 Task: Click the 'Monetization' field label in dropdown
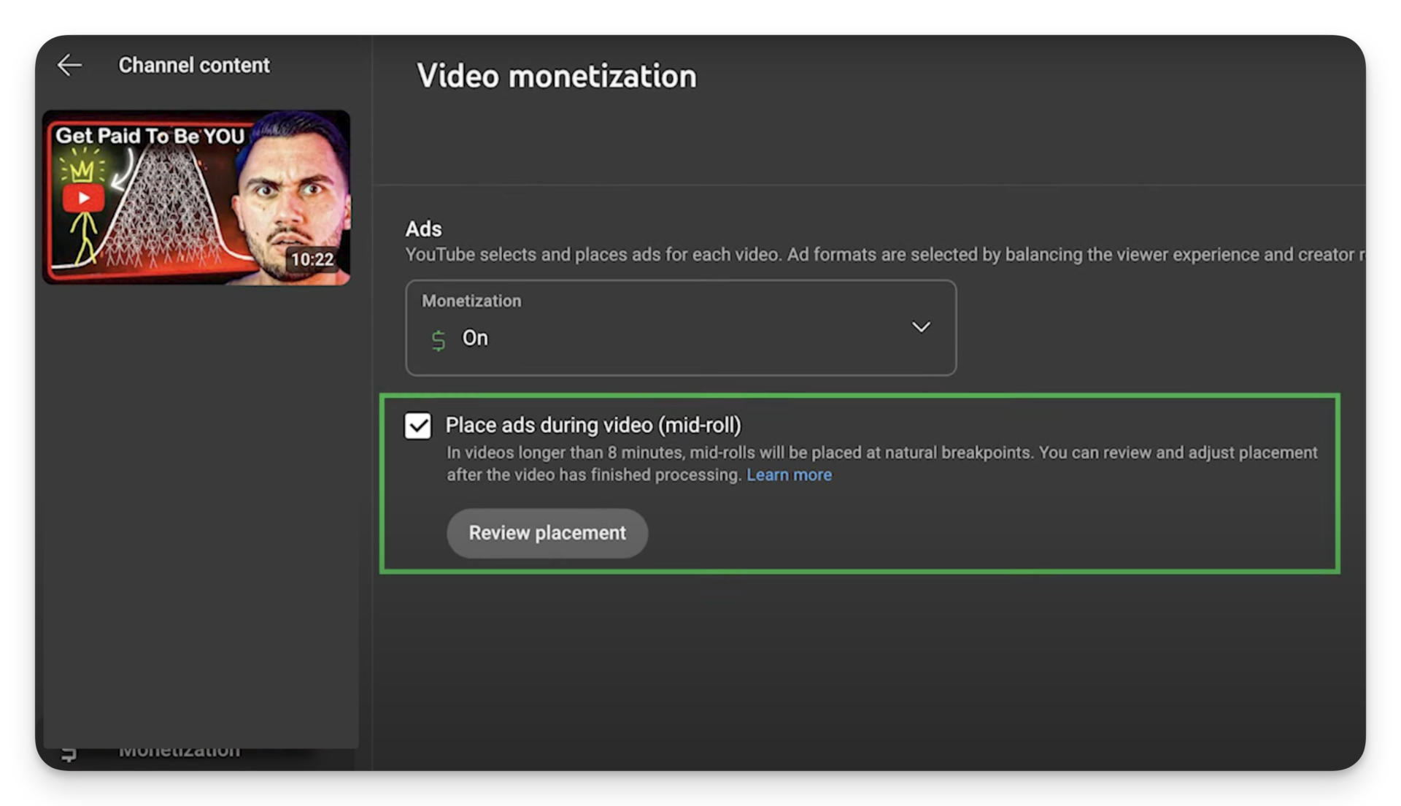(x=471, y=301)
